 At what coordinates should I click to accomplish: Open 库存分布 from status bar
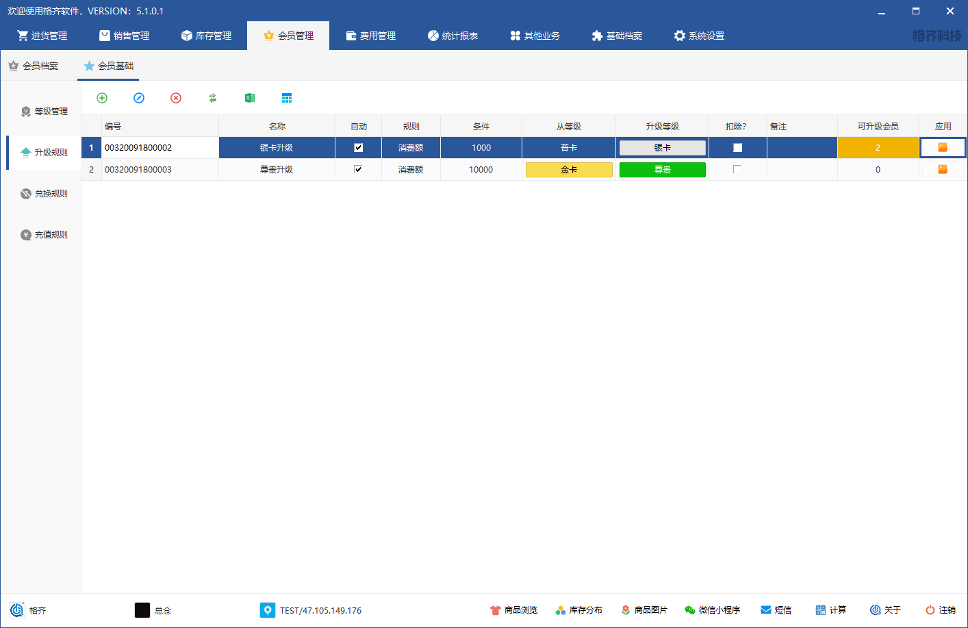[579, 610]
